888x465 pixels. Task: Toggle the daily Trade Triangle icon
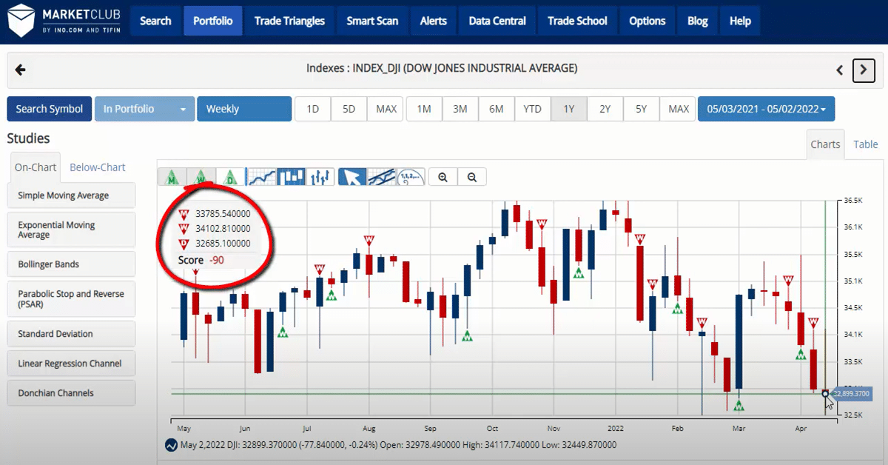[x=230, y=177]
